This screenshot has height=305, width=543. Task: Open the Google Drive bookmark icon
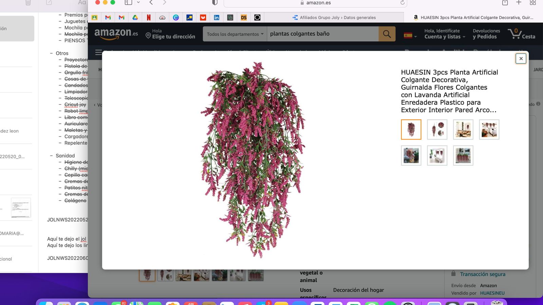coord(135,17)
